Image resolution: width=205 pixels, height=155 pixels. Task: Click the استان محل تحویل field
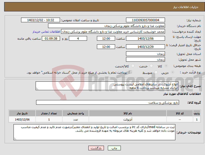[x=146, y=54]
